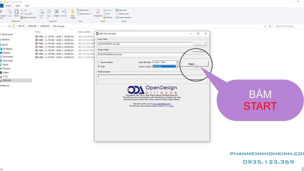Image resolution: width=304 pixels, height=171 pixels.
Task: Click the Search Thu muc goc box
Action: pyautogui.click(x=289, y=26)
